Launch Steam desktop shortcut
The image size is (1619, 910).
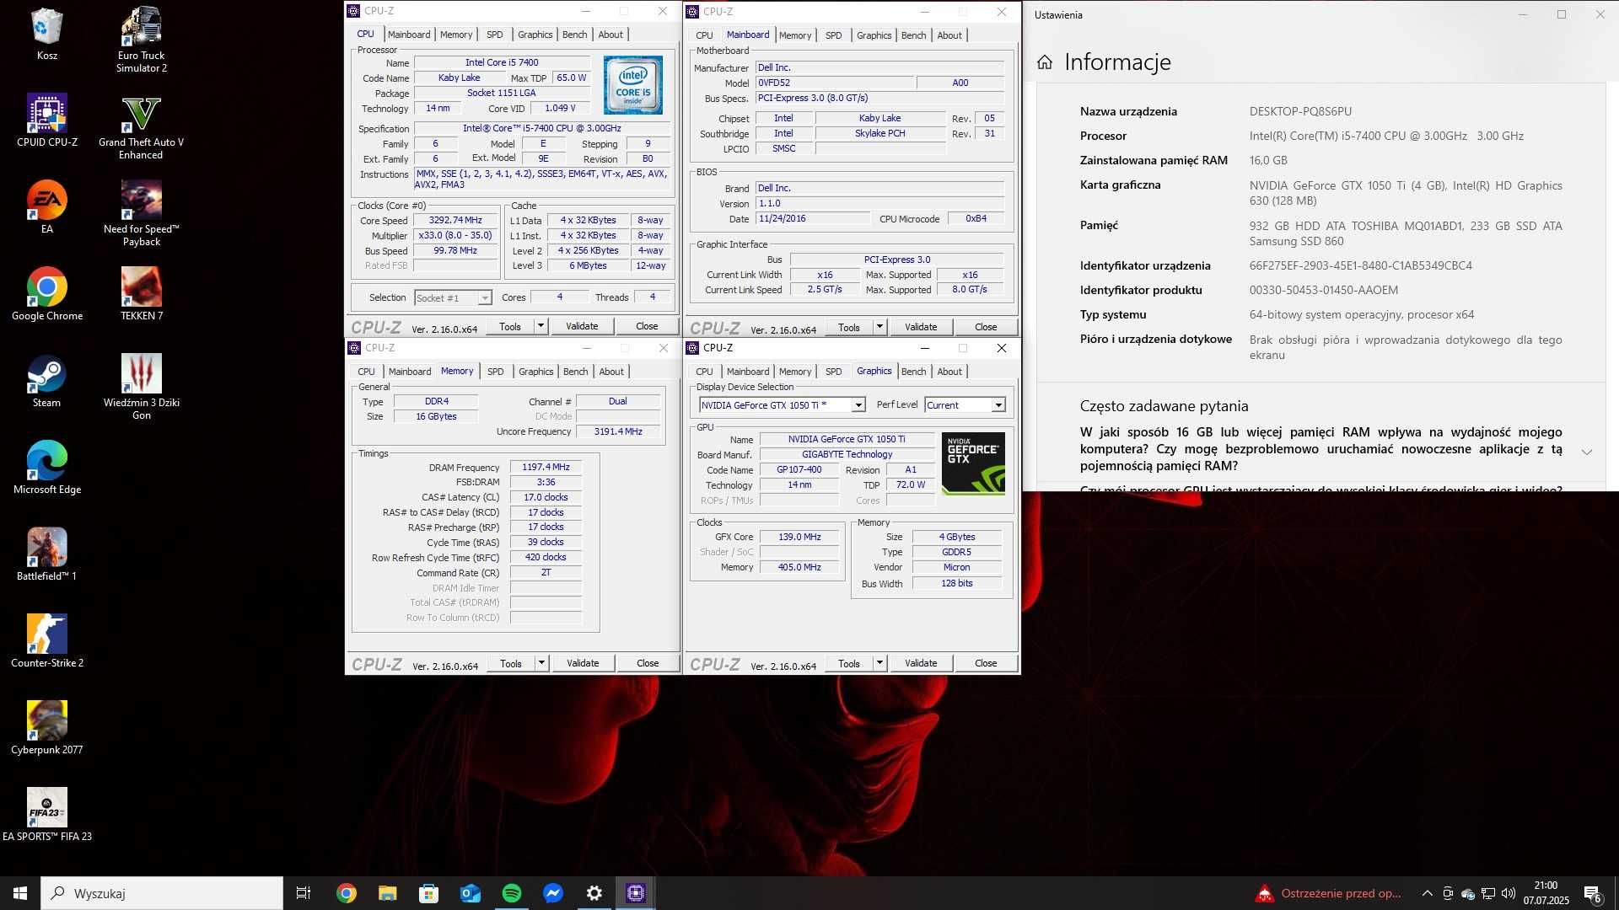click(x=47, y=381)
